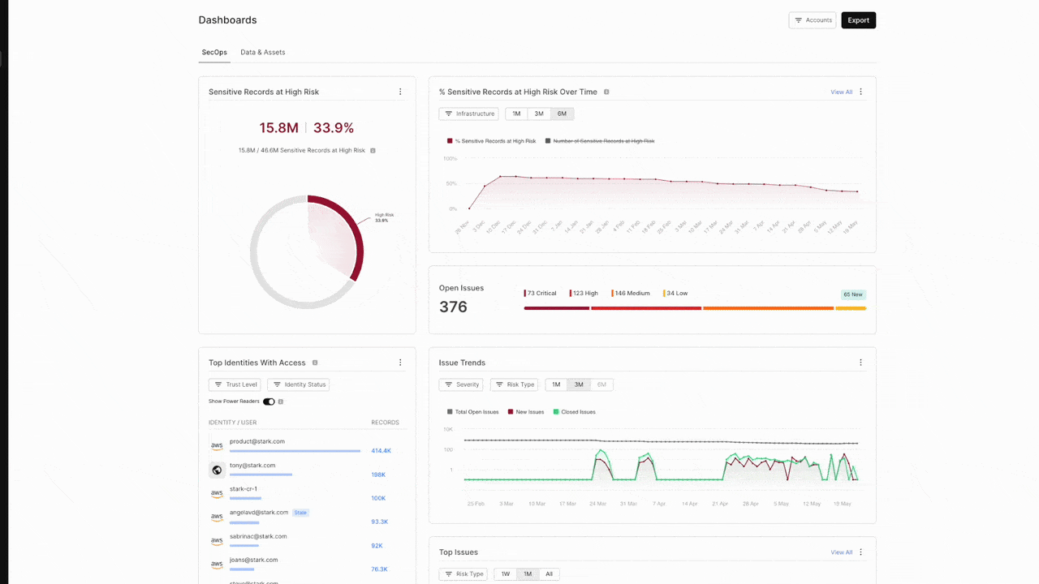Switch to the Data & Assets tab
This screenshot has height=584, width=1039.
(x=263, y=52)
